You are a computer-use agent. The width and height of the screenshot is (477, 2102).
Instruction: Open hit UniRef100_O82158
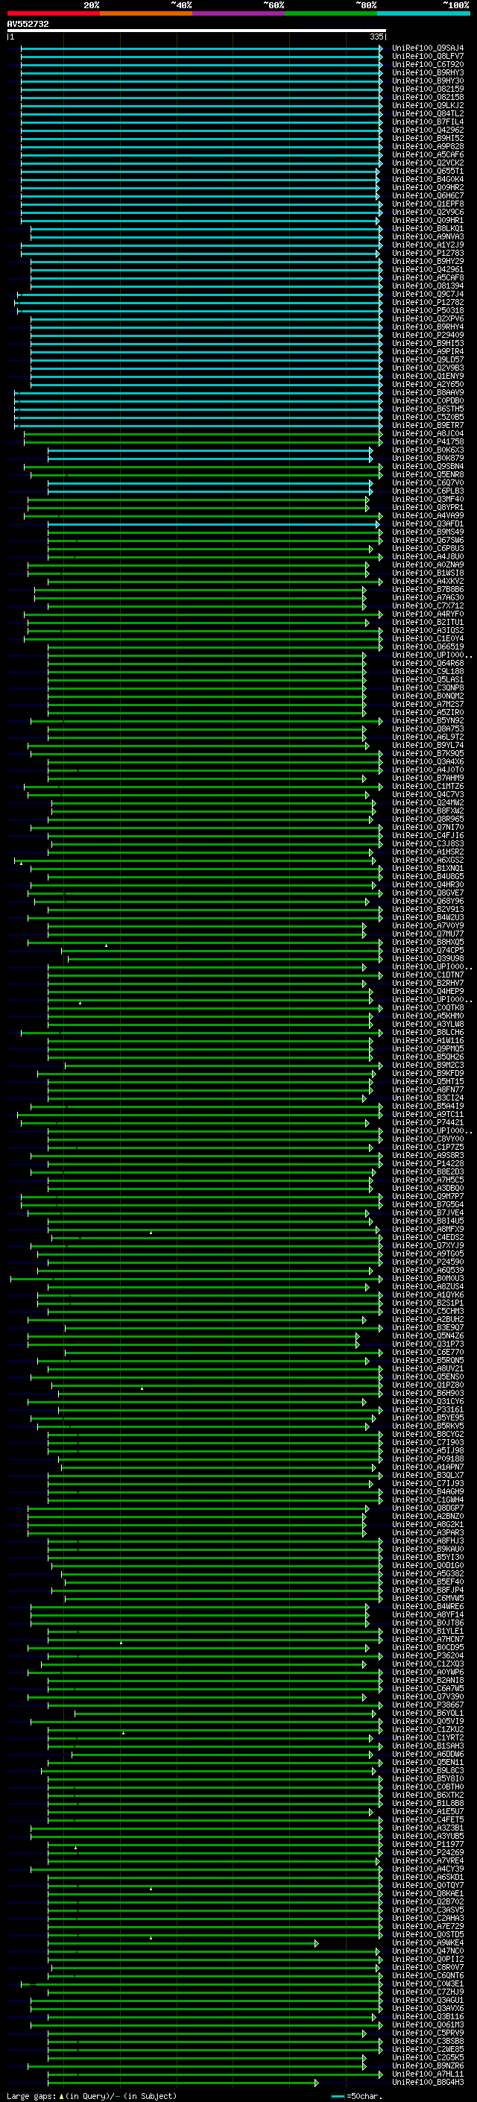pyautogui.click(x=428, y=97)
